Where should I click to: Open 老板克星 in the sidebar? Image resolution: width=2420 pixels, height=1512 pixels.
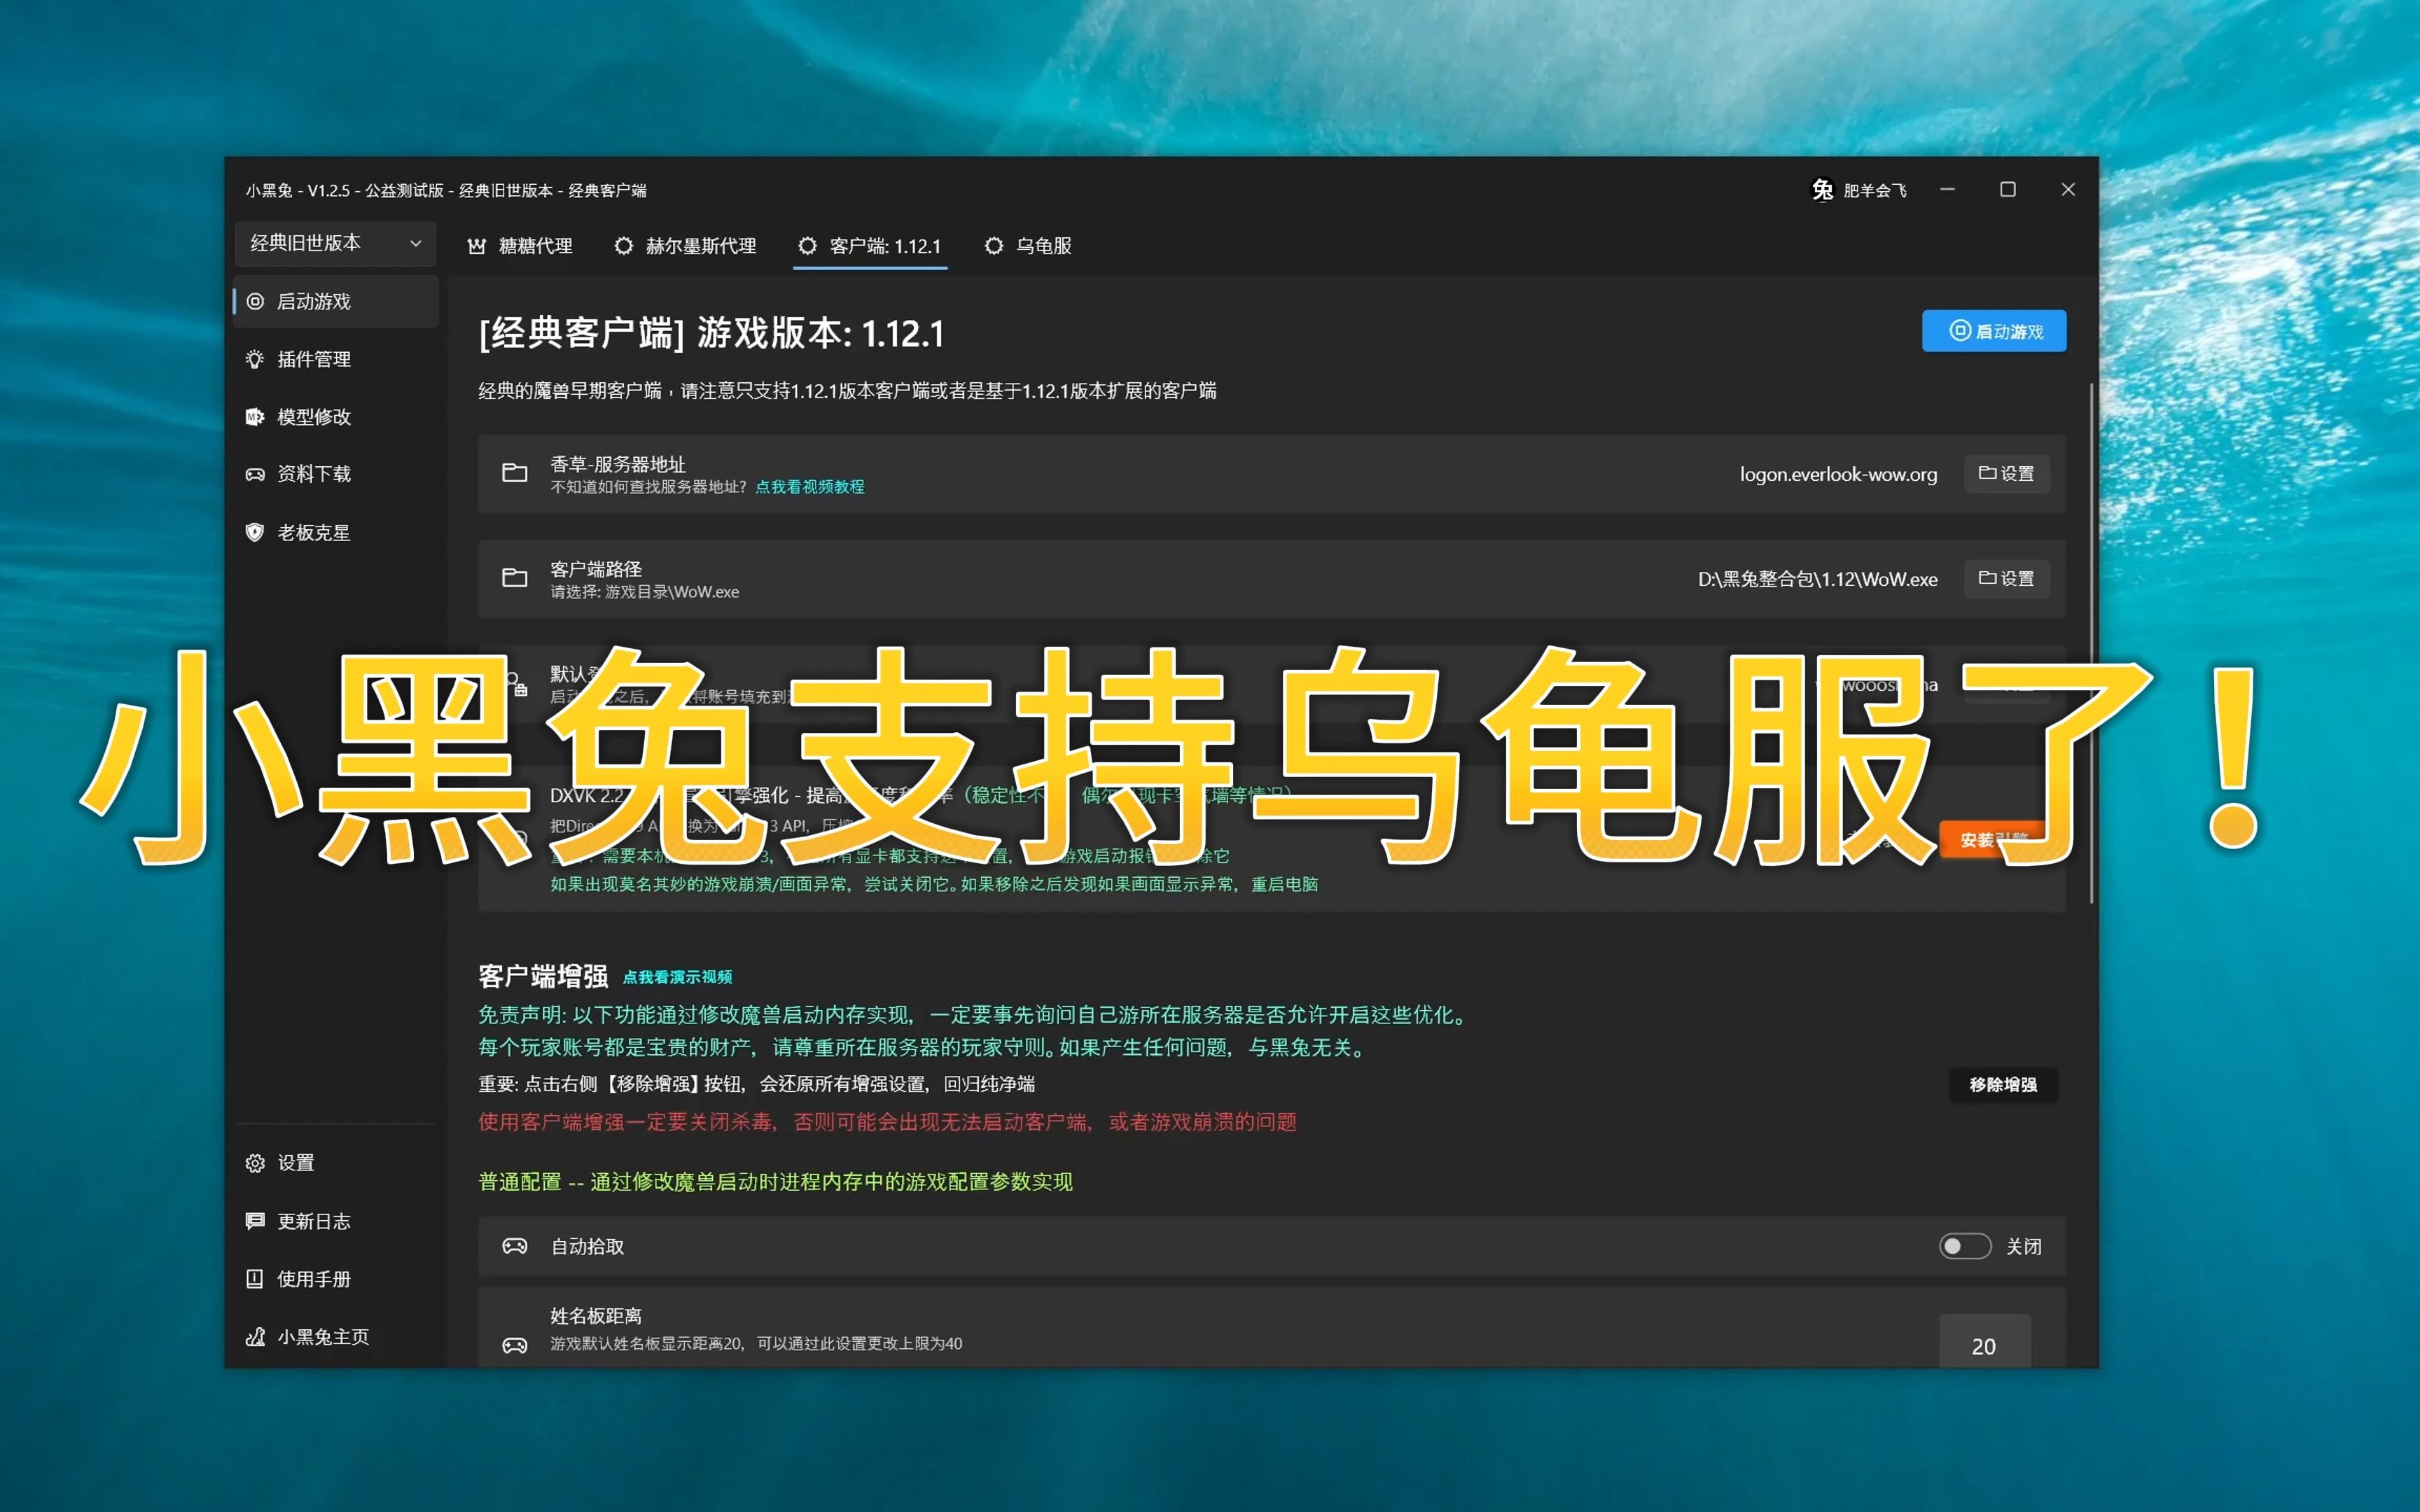pos(336,533)
